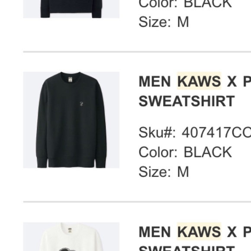Select the Sku# 407417 text
This screenshot has height=251, width=251.
coord(195,132)
